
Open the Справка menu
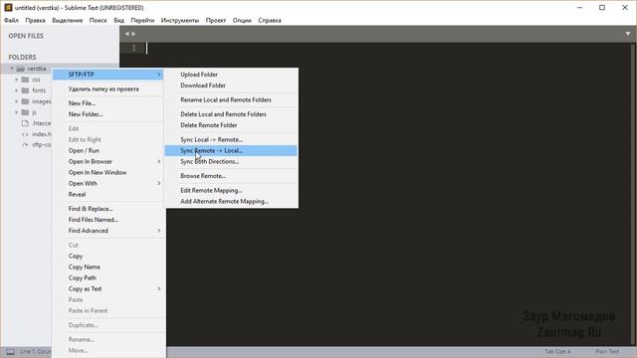point(270,20)
